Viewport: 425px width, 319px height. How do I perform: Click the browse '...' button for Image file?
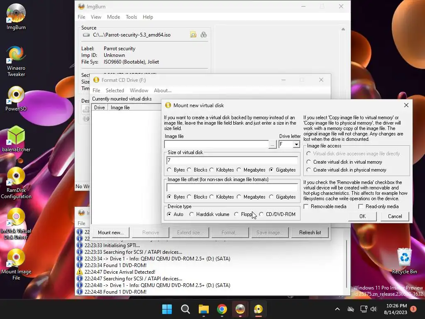[272, 145]
